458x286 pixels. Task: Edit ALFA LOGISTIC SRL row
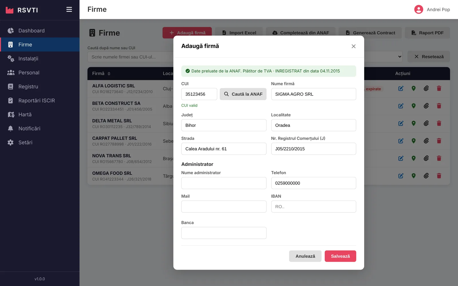pos(401,88)
